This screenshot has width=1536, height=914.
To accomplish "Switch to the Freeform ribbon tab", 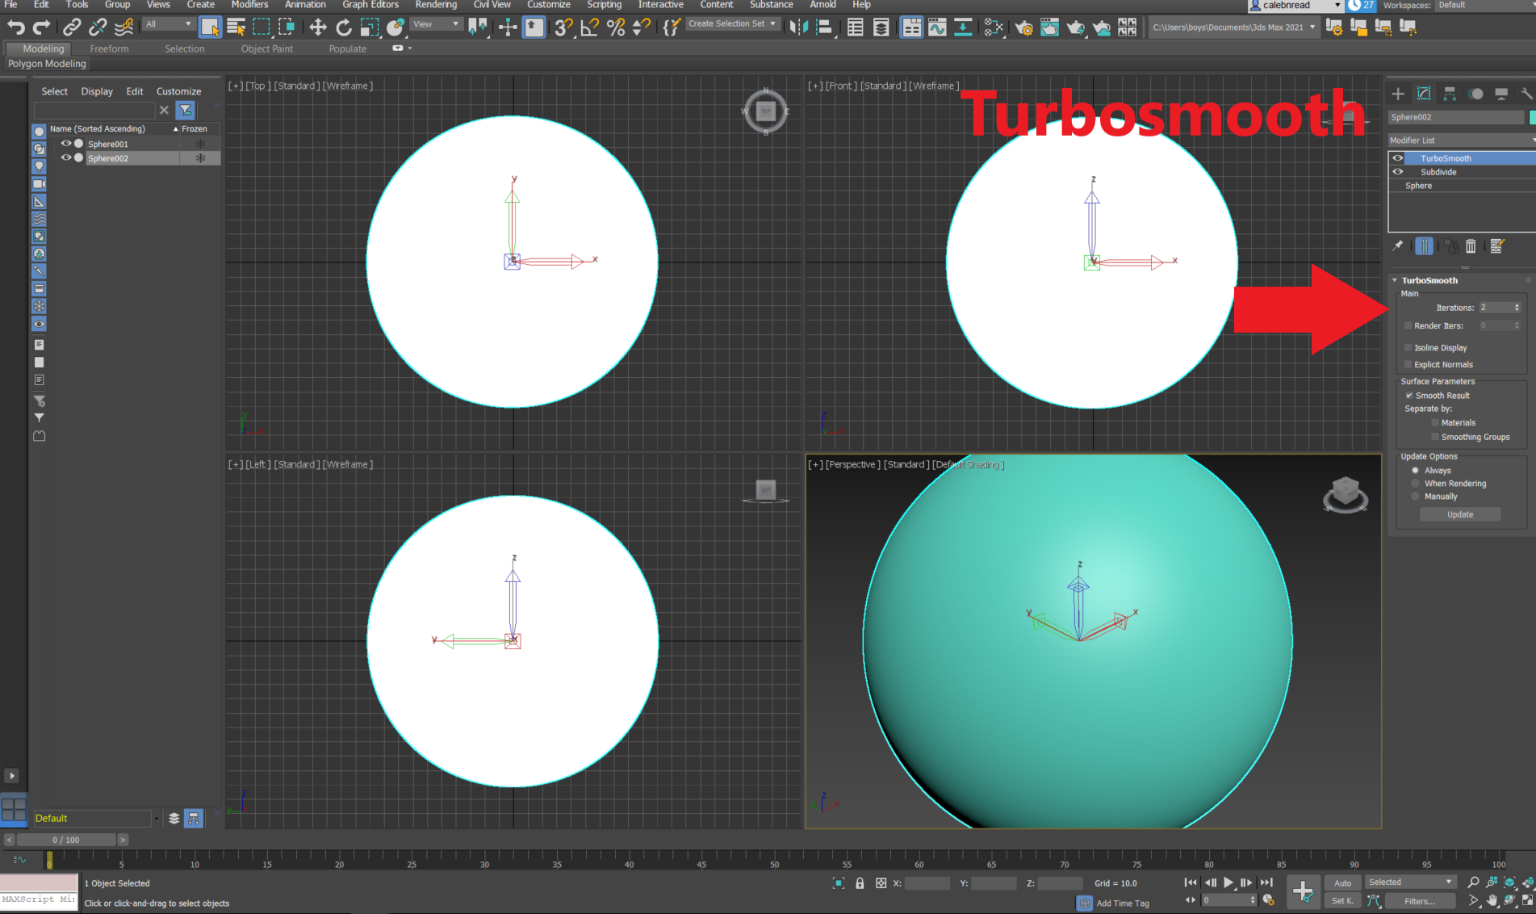I will (x=109, y=48).
